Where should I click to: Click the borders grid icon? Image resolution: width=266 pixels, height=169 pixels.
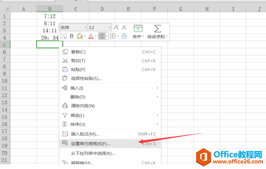[113, 36]
